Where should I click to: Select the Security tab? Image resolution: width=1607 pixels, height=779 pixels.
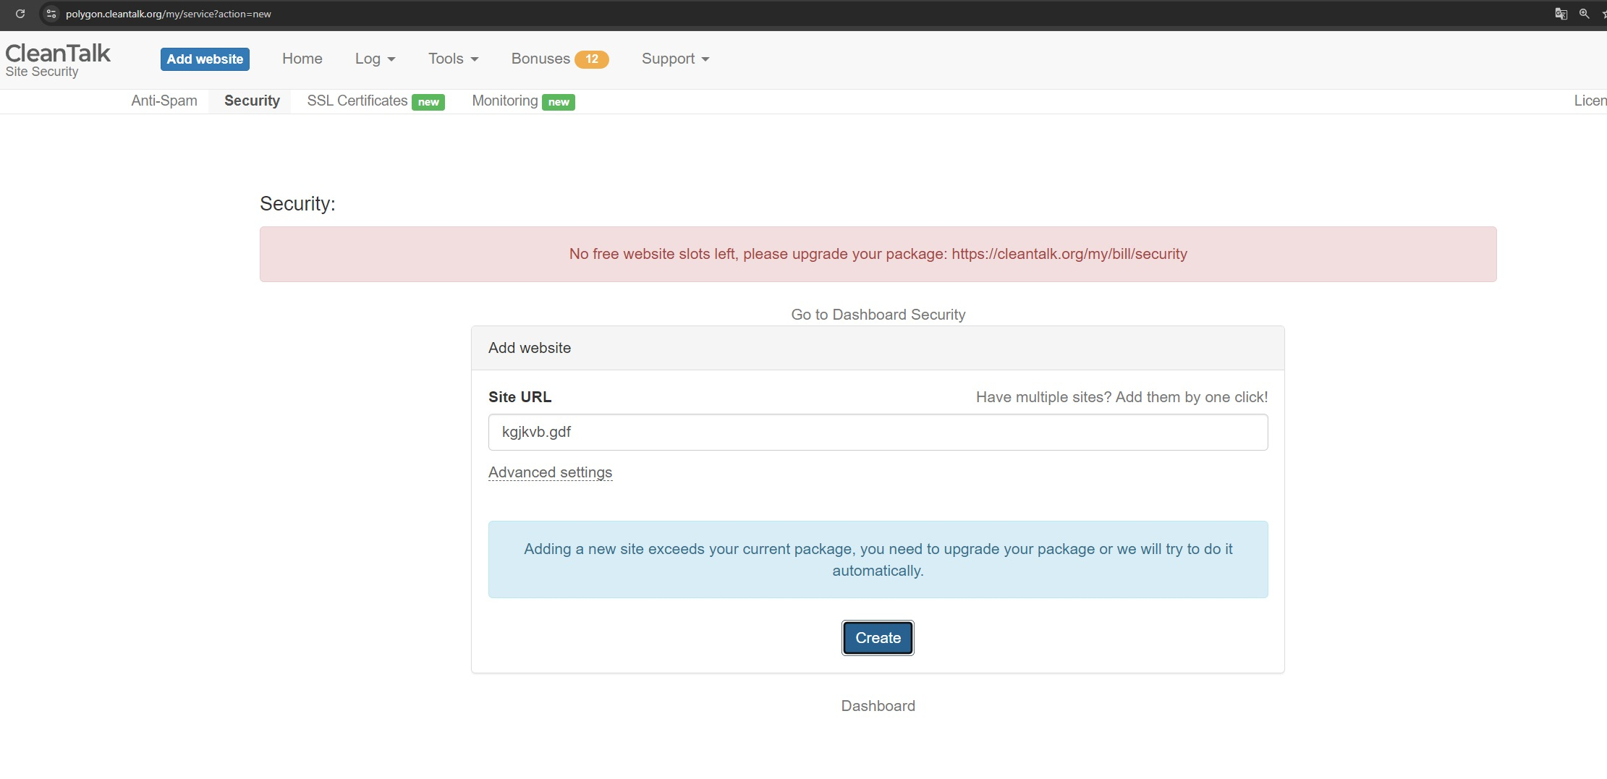click(x=252, y=101)
